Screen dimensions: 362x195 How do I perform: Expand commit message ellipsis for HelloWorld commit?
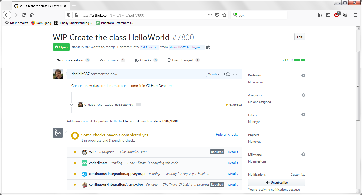(x=139, y=105)
